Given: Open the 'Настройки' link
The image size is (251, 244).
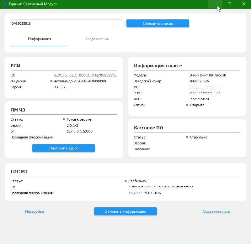Looking at the screenshot, I should (x=35, y=211).
